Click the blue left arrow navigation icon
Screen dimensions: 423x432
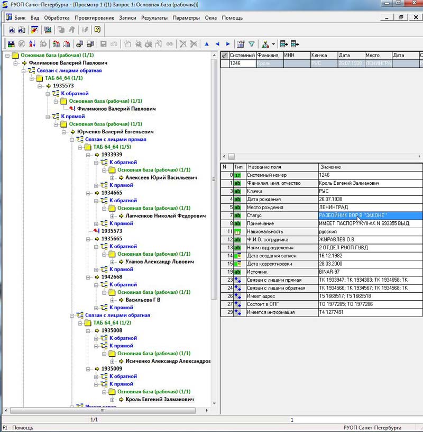click(x=217, y=44)
